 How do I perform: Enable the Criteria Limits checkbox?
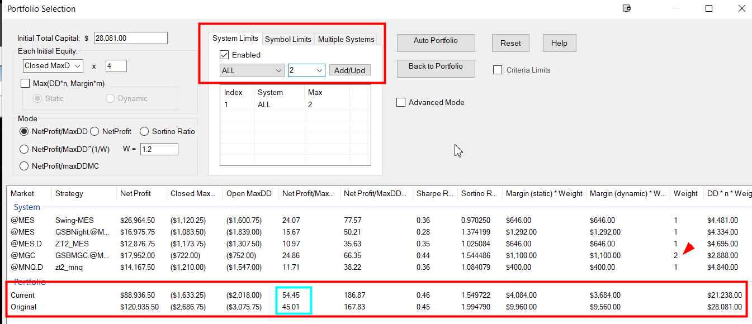(498, 70)
